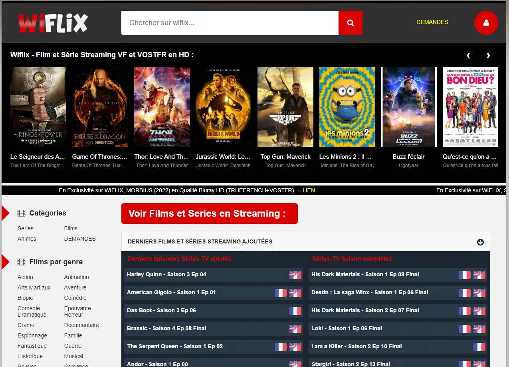509x367 pixels.
Task: Click Voir Films et Series en Streaming banner
Action: tap(210, 213)
